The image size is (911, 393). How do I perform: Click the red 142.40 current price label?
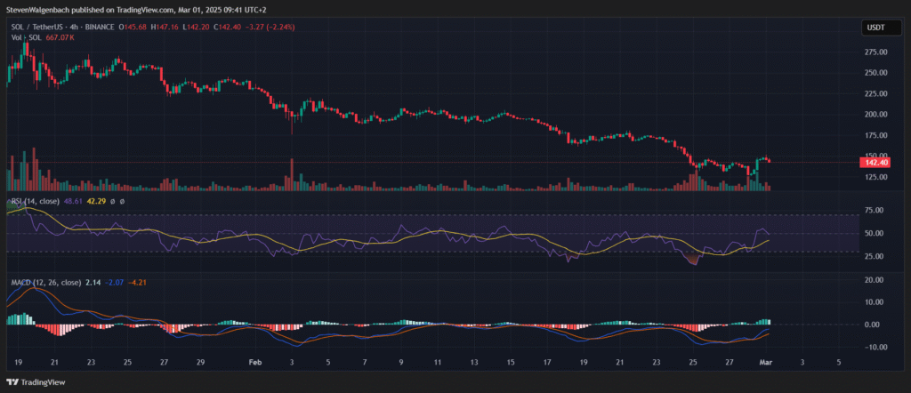click(875, 163)
